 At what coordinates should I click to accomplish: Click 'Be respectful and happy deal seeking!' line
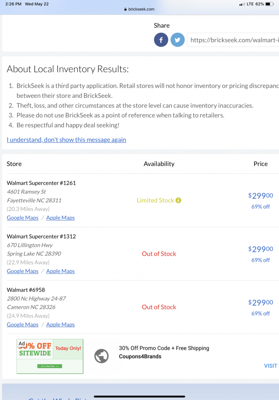(x=68, y=125)
